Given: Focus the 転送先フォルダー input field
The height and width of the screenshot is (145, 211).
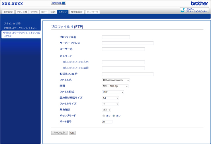Looking at the screenshot, I should pyautogui.click(x=128, y=74).
